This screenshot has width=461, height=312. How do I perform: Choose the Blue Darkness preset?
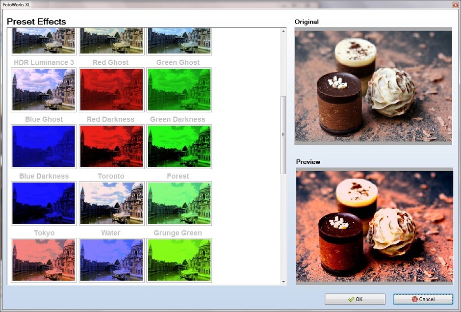pyautogui.click(x=44, y=203)
